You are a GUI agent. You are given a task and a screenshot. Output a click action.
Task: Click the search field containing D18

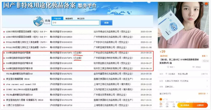pos(75,22)
